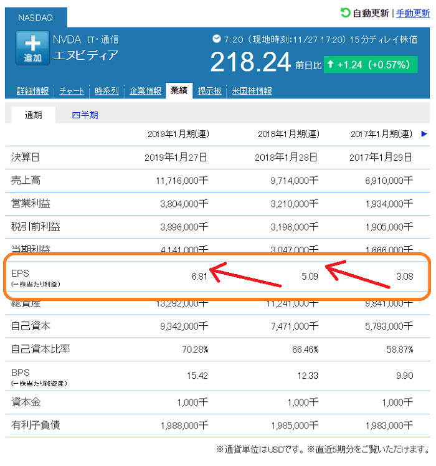
Task: Click the clock icon beside 7:20 time
Action: tap(217, 39)
